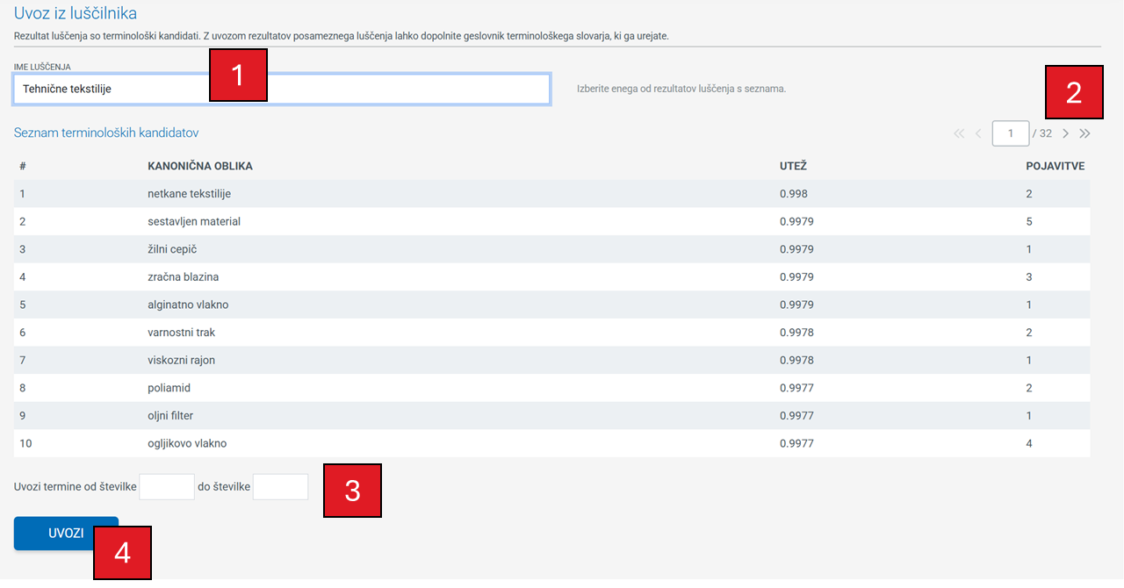Select the 'alginatno vlakno' candidate
This screenshot has width=1124, height=588.
pos(188,305)
